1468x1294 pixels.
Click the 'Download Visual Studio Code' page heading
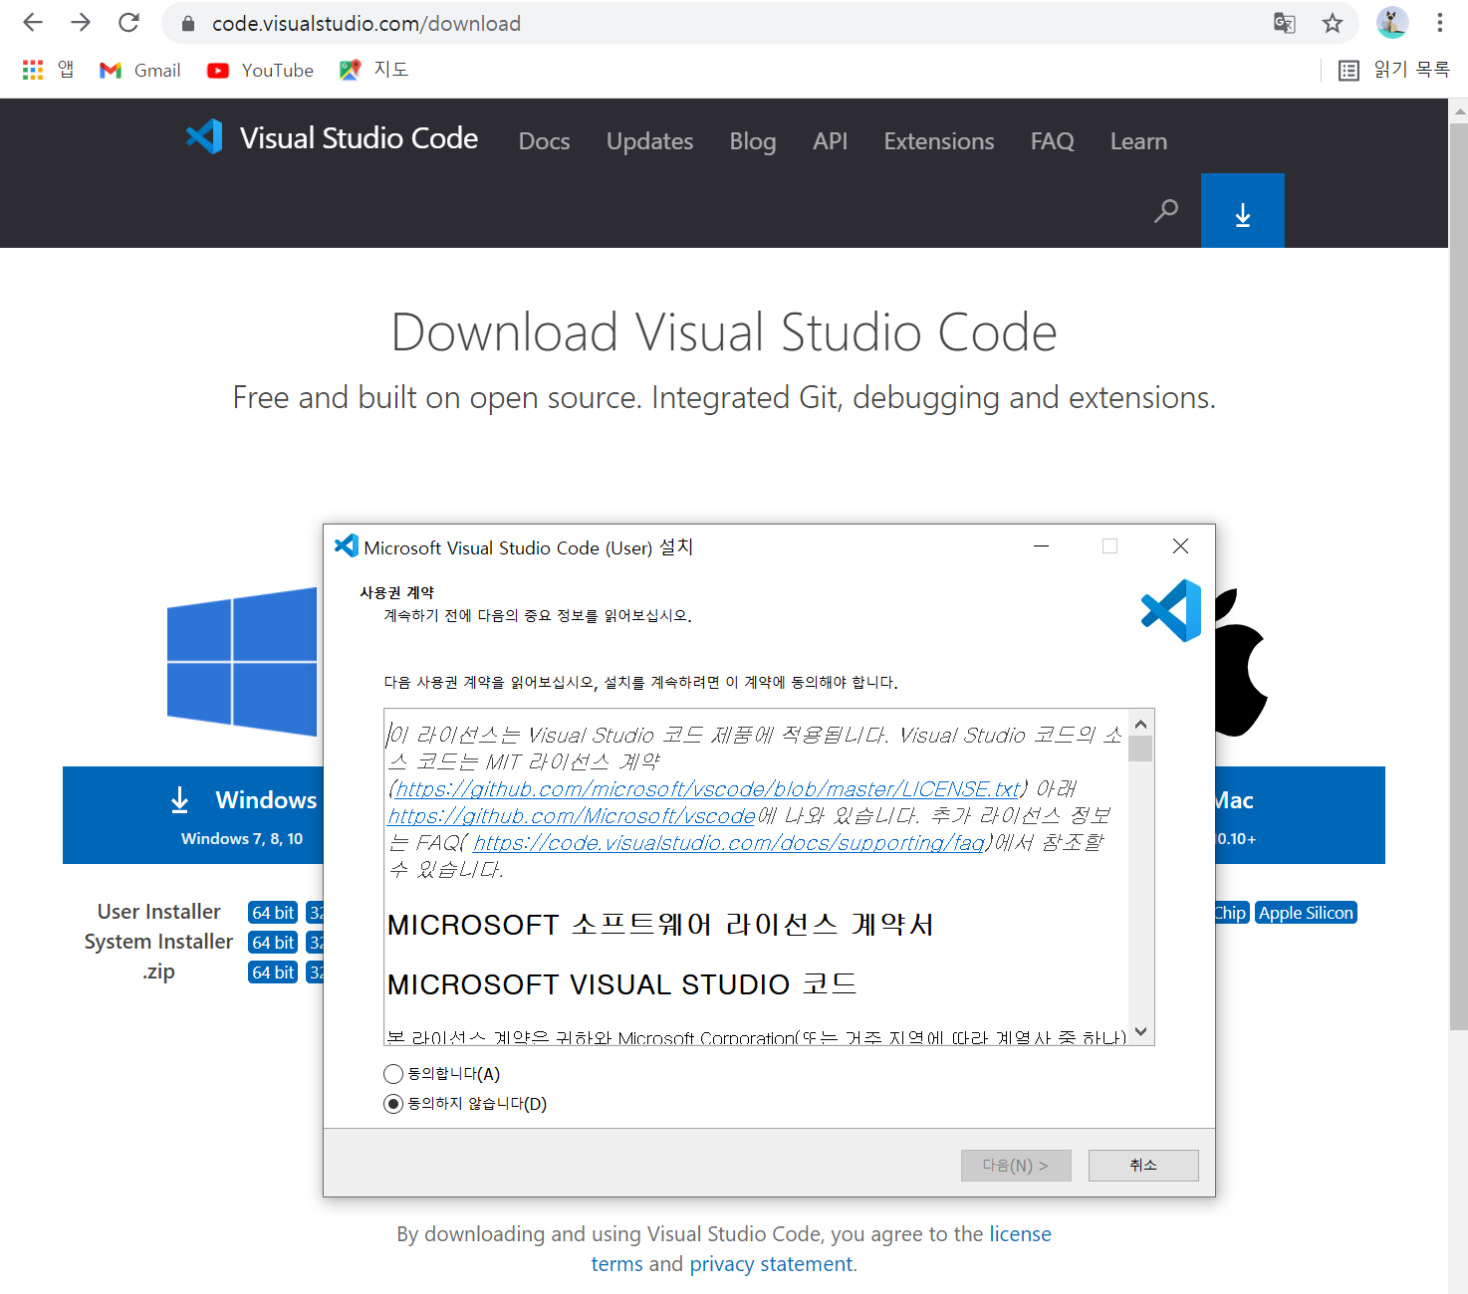pos(724,331)
